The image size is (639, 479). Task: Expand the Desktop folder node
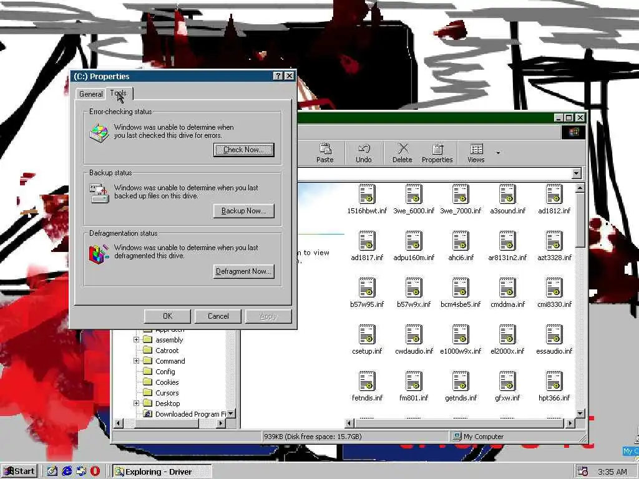coord(137,404)
